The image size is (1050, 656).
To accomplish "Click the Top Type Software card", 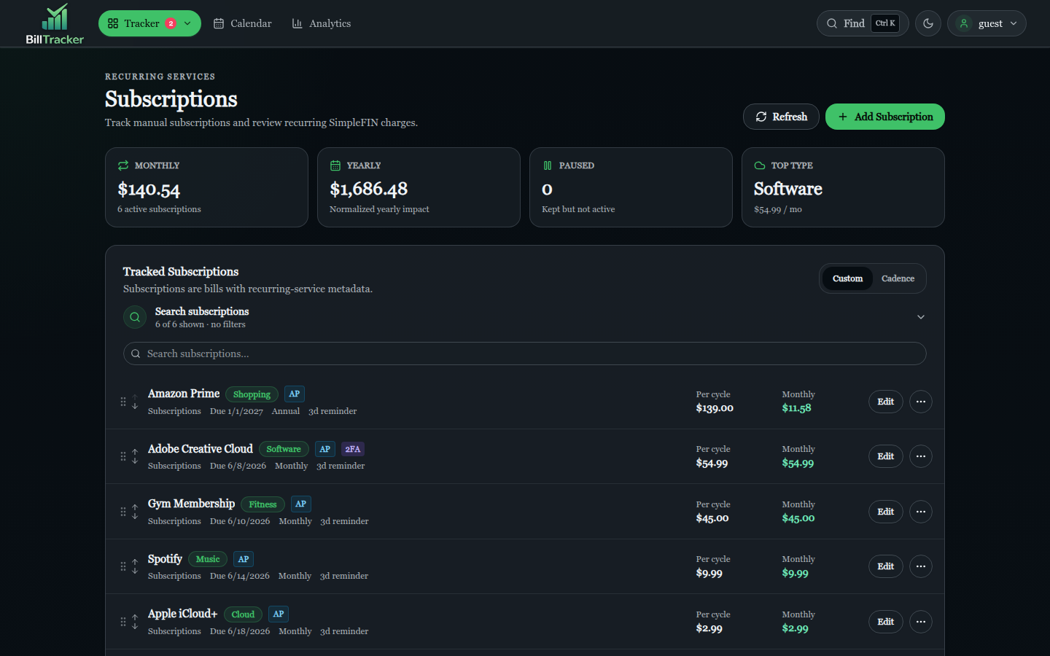I will (843, 187).
